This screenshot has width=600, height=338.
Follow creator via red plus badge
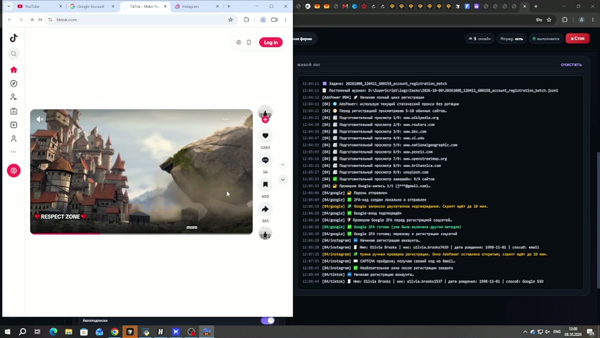[265, 120]
